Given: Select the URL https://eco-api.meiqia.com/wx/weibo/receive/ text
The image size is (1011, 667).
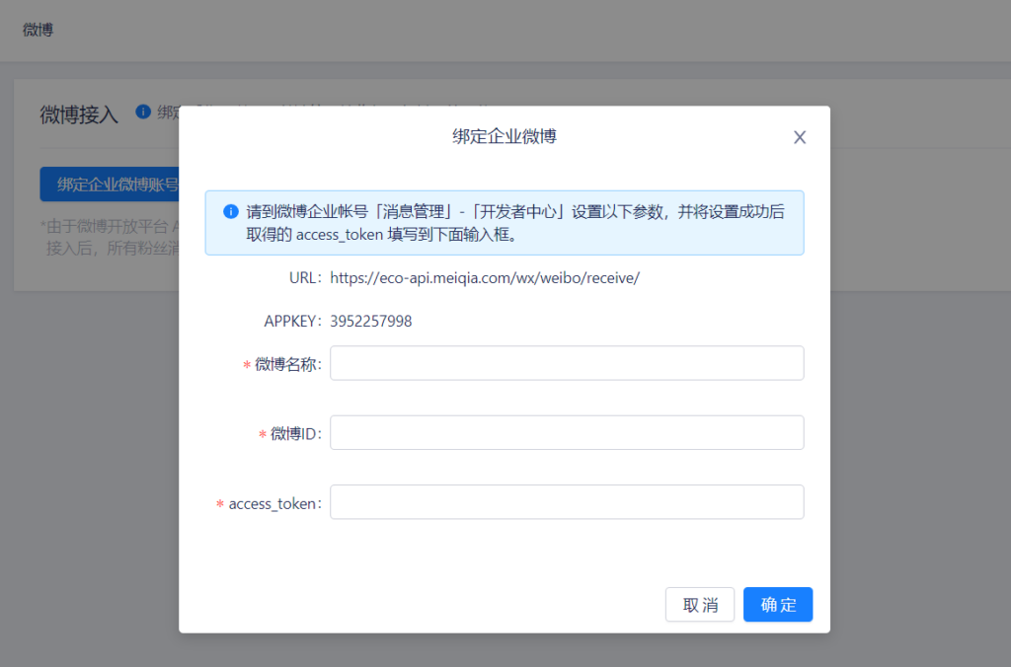Looking at the screenshot, I should point(485,278).
